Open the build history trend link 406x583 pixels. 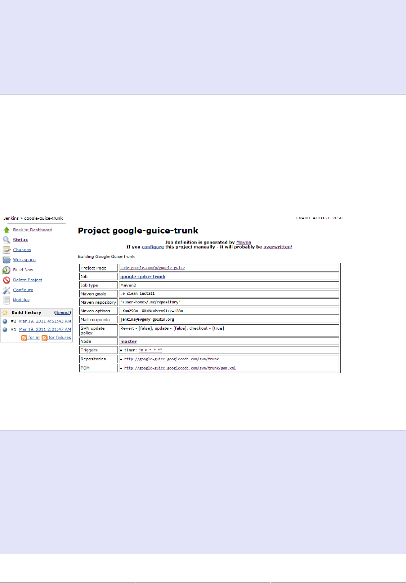[x=62, y=313]
